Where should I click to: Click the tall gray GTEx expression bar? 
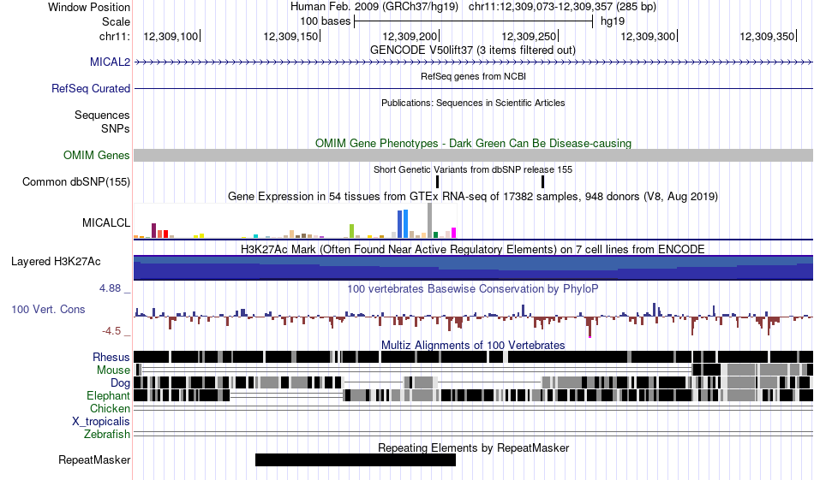pyautogui.click(x=429, y=221)
